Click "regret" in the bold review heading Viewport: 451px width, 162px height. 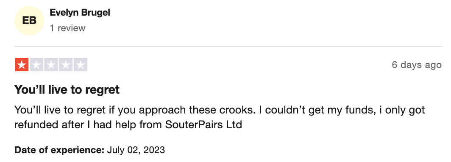[103, 90]
